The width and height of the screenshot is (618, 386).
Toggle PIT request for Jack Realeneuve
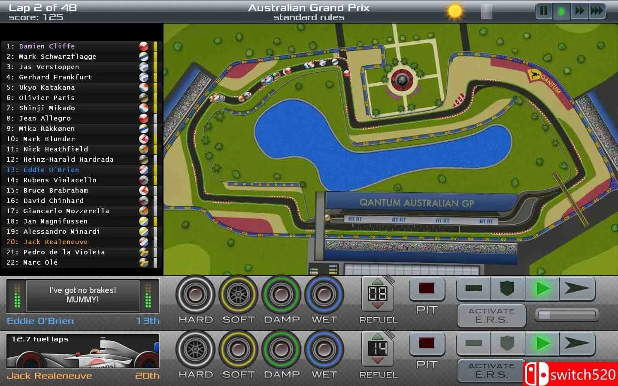pos(427,344)
